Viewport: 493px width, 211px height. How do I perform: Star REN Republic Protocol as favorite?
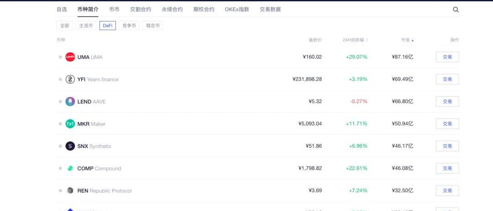60,190
